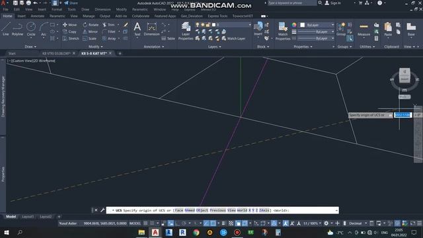Viewport: 423px width, 238px height.
Task: Activate the Rotate tool
Action: tap(91, 24)
